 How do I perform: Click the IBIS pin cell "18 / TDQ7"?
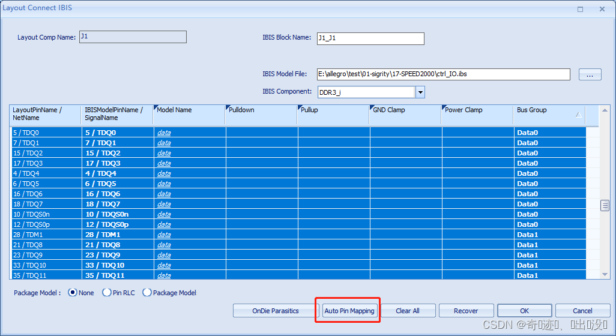tap(118, 204)
